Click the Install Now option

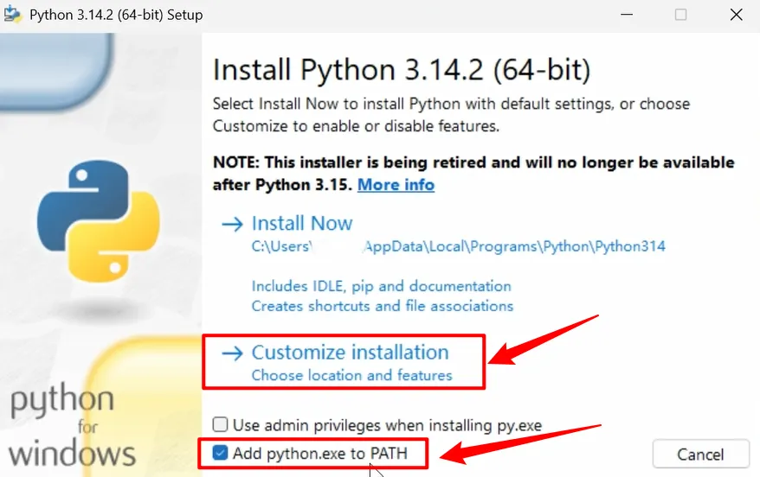tap(301, 224)
